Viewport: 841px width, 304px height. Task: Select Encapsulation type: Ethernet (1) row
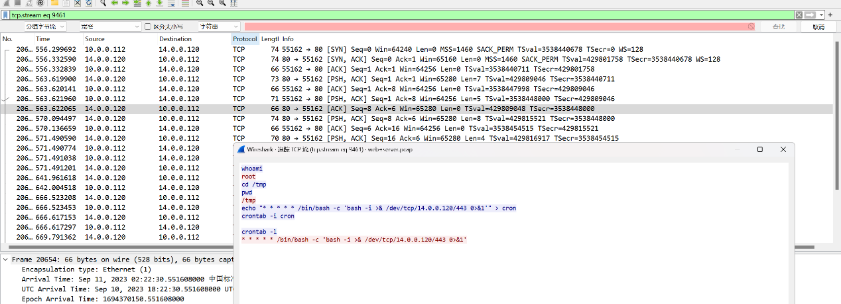86,269
